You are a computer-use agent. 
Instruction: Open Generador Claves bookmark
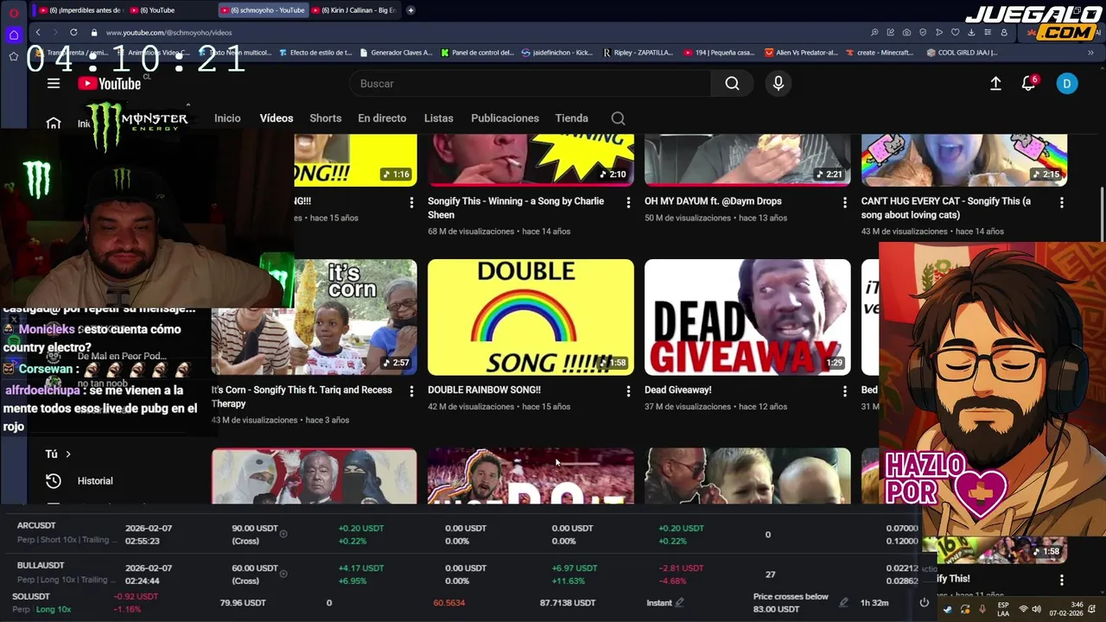396,53
